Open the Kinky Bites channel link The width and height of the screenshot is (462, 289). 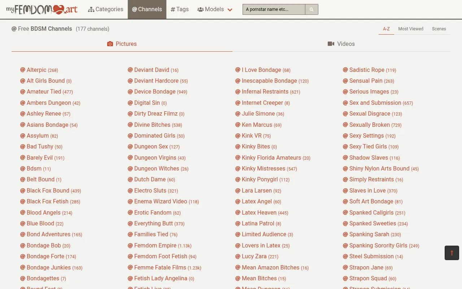(x=256, y=147)
